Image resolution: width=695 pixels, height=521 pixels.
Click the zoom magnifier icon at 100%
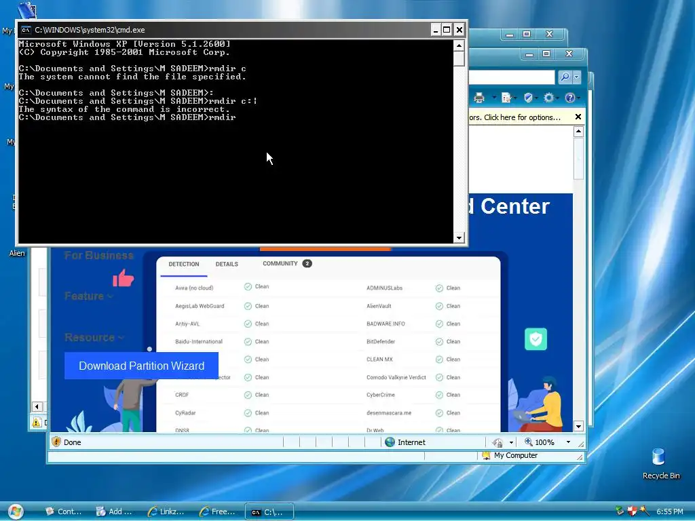tap(528, 442)
